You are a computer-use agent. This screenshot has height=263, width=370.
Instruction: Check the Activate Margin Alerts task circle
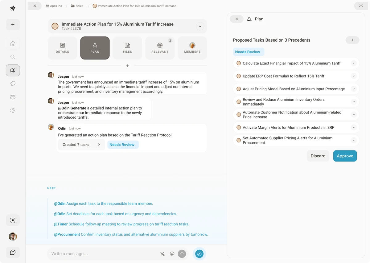(x=238, y=127)
